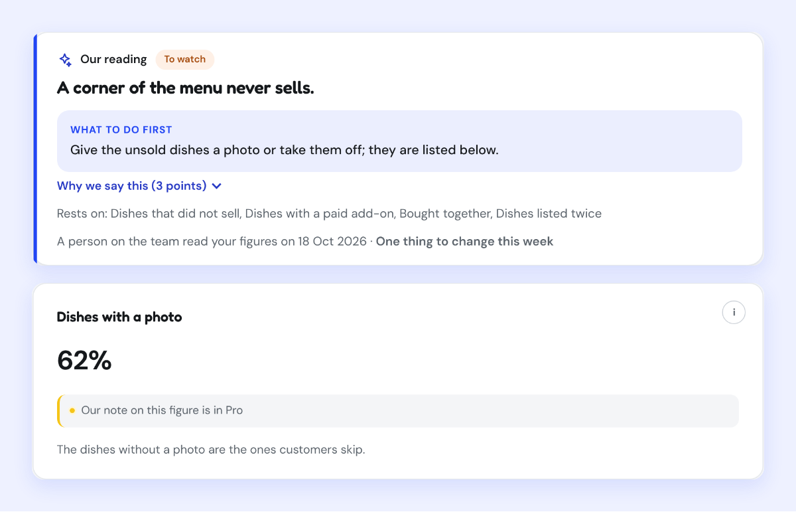796x512 pixels.
Task: Click the 18 Oct 2026 reading date line
Action: [x=212, y=242]
